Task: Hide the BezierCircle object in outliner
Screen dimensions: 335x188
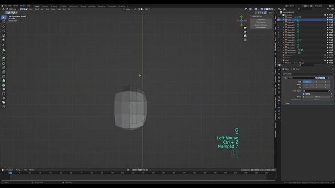Action: tap(330, 50)
